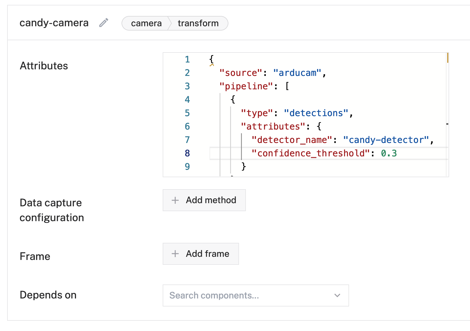
Task: Click the "detections" type value
Action: point(316,113)
